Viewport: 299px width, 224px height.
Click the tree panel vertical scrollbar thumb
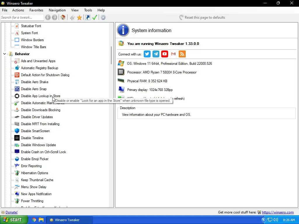coord(111,55)
